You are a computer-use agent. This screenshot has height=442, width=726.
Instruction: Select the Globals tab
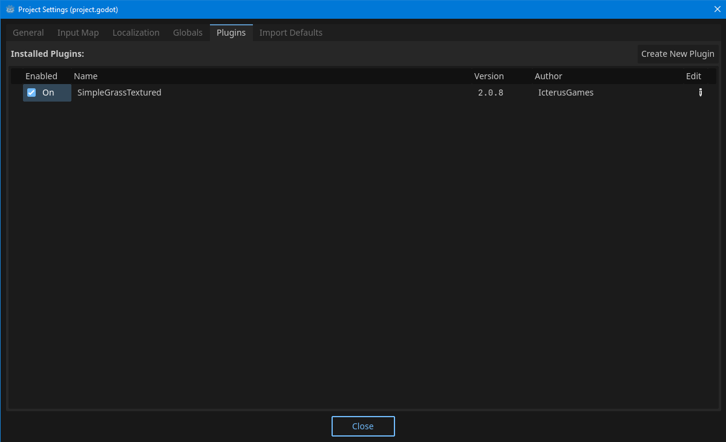pyautogui.click(x=188, y=33)
